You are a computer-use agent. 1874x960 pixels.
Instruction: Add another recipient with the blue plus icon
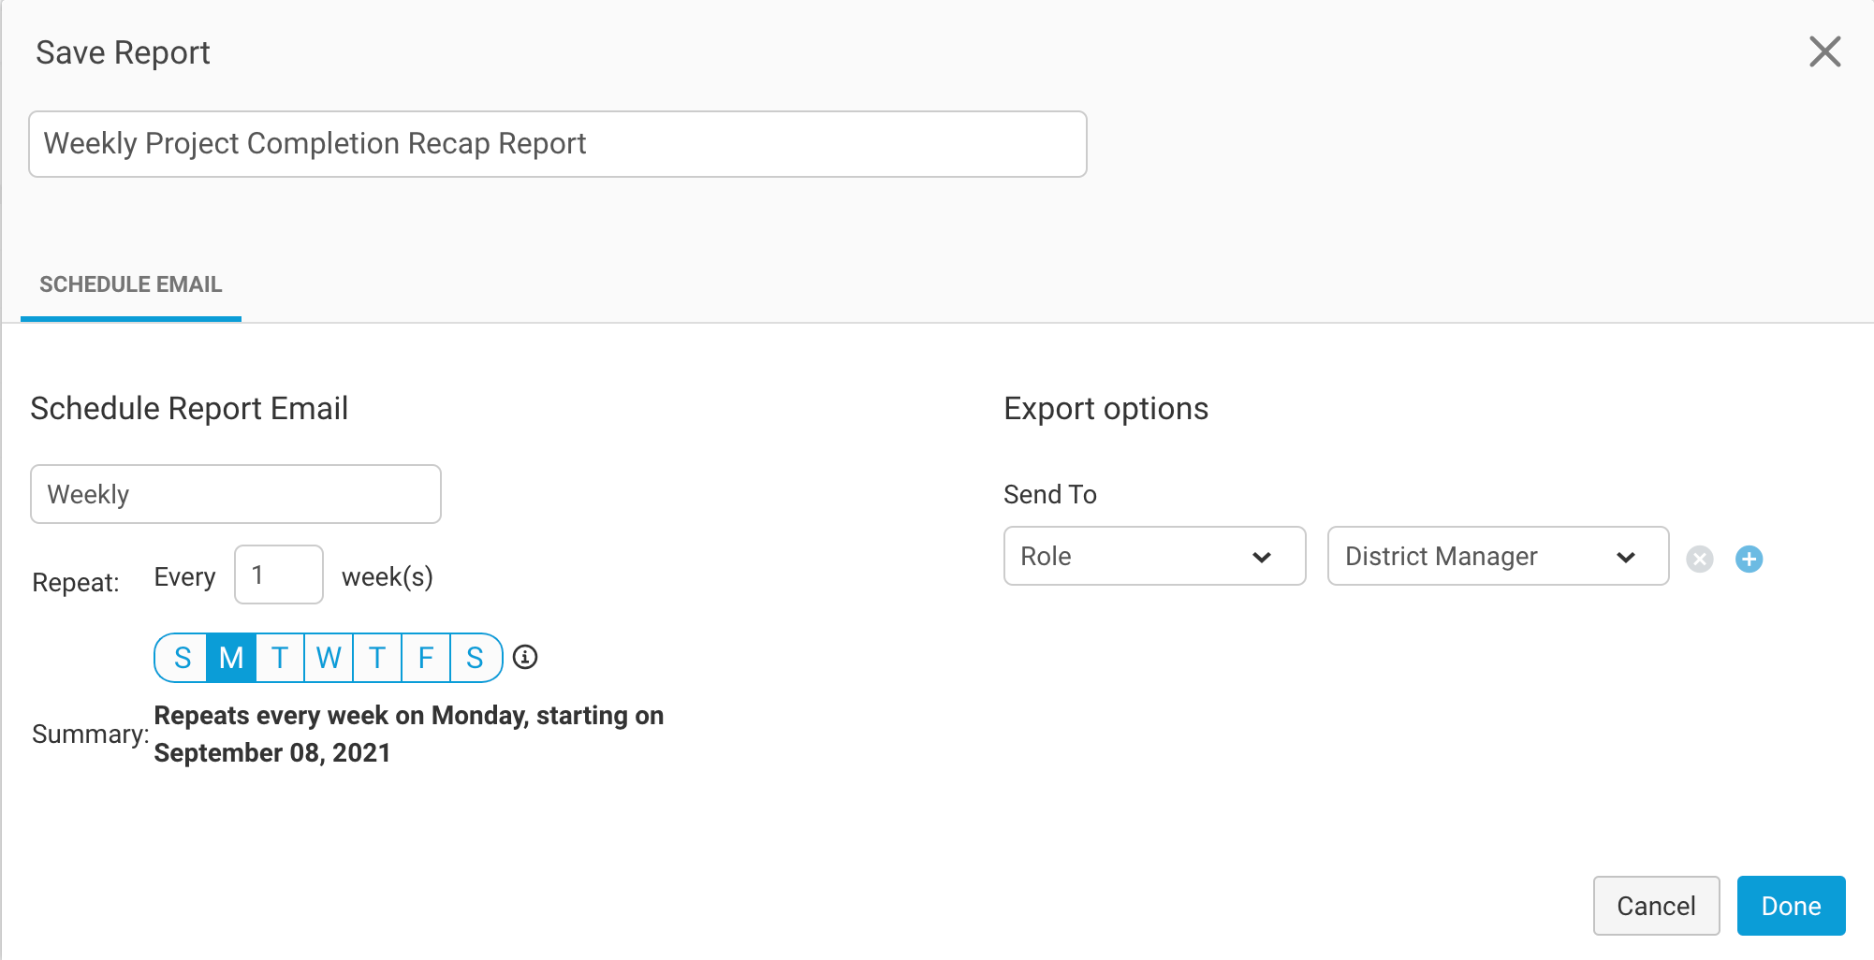pos(1750,560)
